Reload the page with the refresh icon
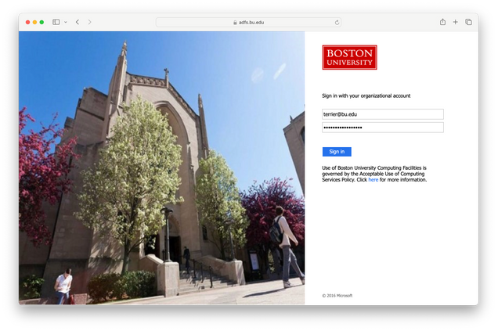This screenshot has height=331, width=498. point(337,23)
